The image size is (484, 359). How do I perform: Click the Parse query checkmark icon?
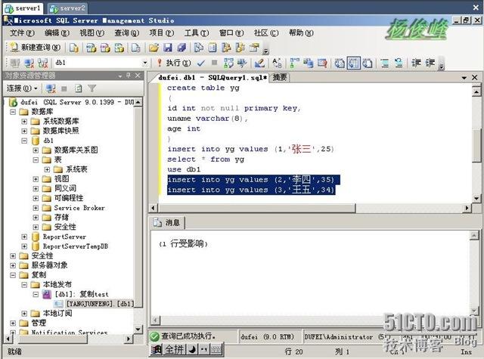coord(201,63)
